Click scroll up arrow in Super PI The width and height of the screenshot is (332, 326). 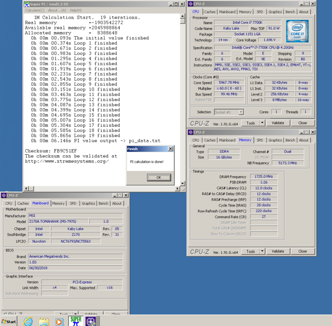coord(183,16)
